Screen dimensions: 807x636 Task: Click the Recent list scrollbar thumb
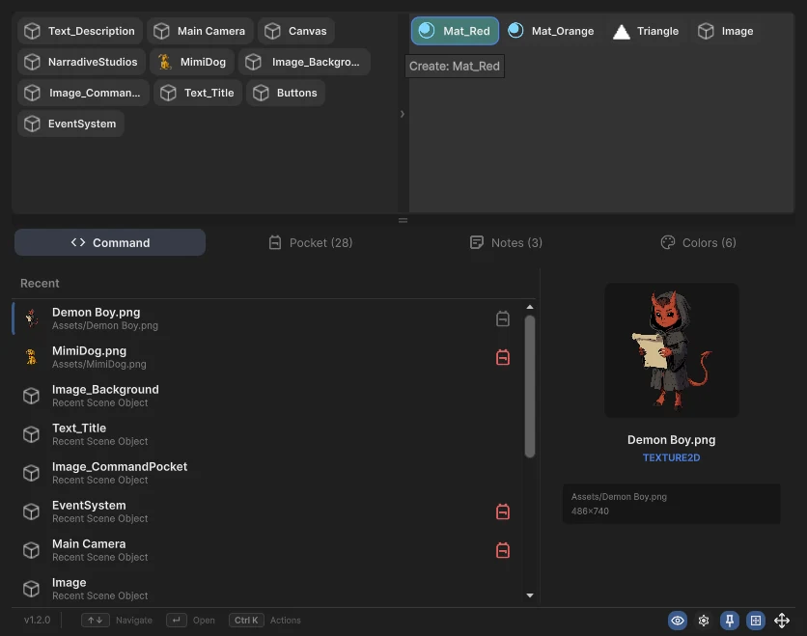point(530,386)
